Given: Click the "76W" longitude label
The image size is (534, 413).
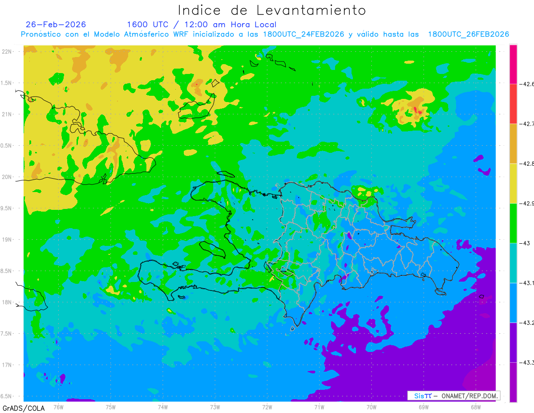Looking at the screenshot, I should (59, 407).
